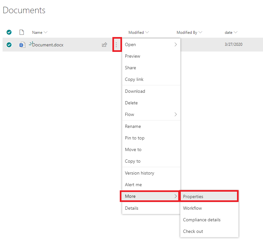Select Move to in the menu
Screen dimensions: 263x239
click(151, 149)
